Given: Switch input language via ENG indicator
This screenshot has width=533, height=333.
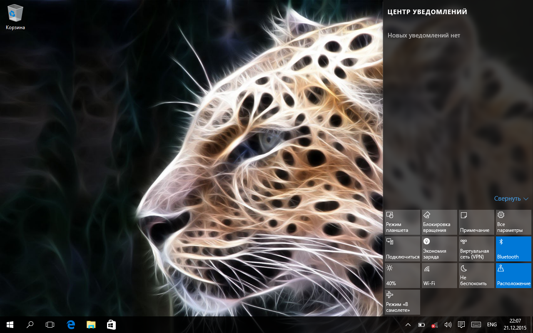Looking at the screenshot, I should point(492,325).
